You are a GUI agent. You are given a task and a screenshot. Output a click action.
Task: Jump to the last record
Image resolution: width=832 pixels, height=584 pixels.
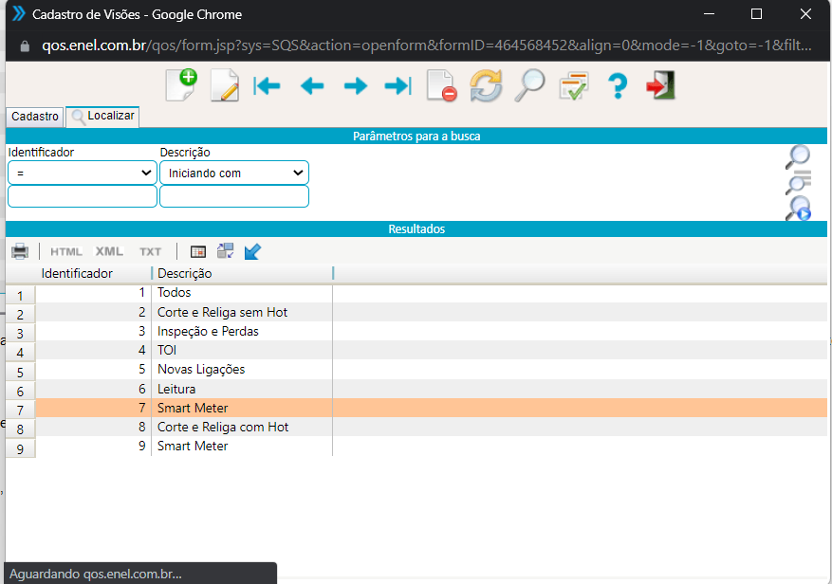[x=398, y=86]
